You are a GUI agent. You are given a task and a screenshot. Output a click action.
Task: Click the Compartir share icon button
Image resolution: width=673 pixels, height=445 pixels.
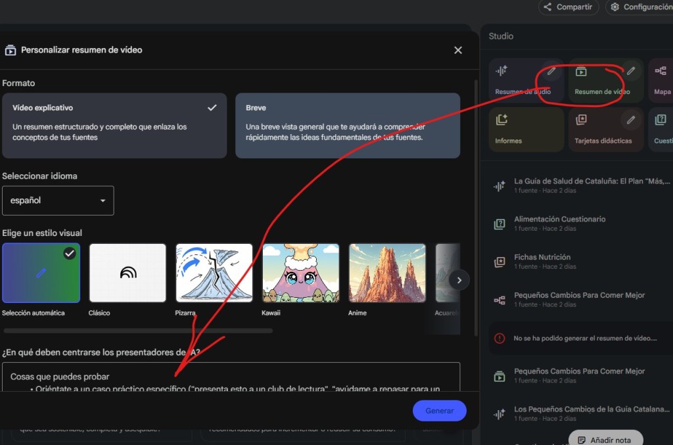[x=569, y=7]
